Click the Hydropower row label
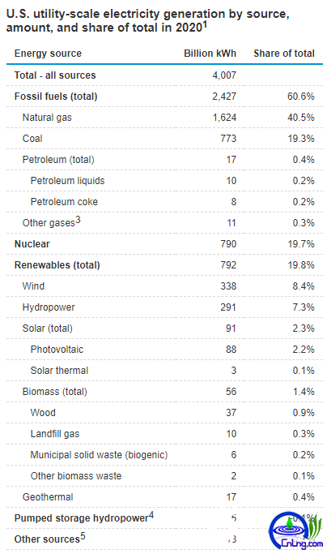 click(49, 307)
